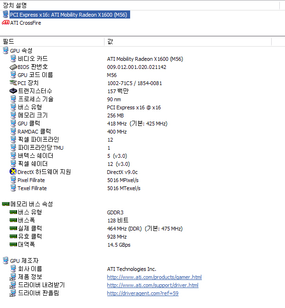Click the card icon beside PCI 장치
The image size is (285, 308).
pyautogui.click(x=13, y=83)
